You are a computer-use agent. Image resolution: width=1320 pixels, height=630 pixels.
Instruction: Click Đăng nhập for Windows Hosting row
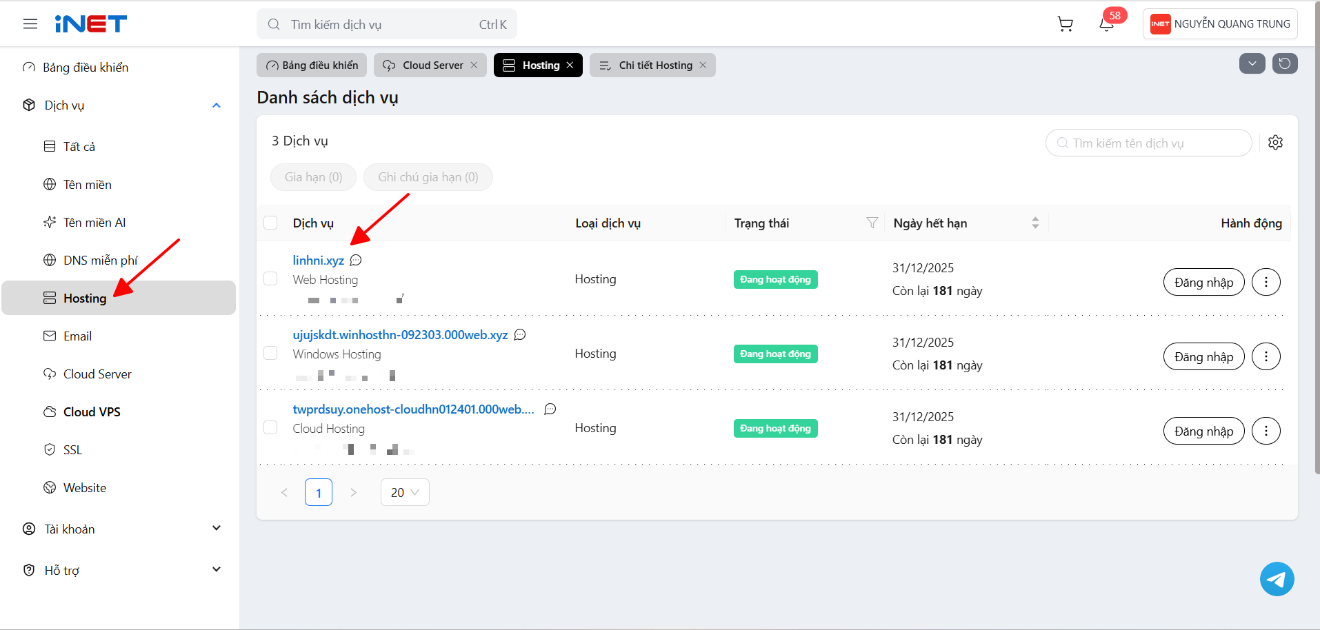(1203, 356)
